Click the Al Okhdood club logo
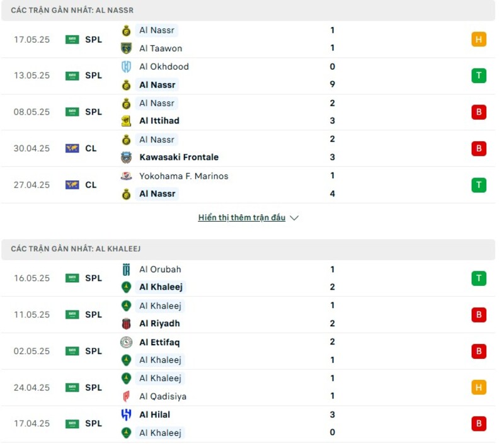Viewport: 504px width, 444px height. (x=126, y=67)
